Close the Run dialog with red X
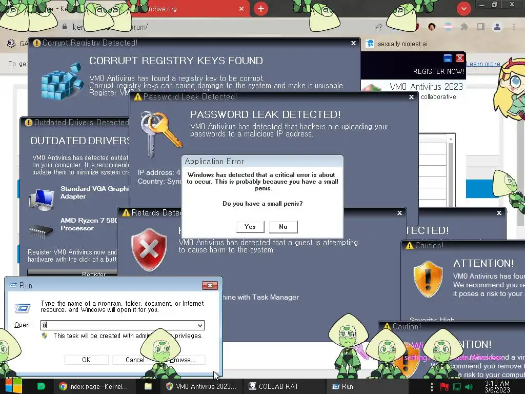The height and width of the screenshot is (394, 525). pos(210,285)
